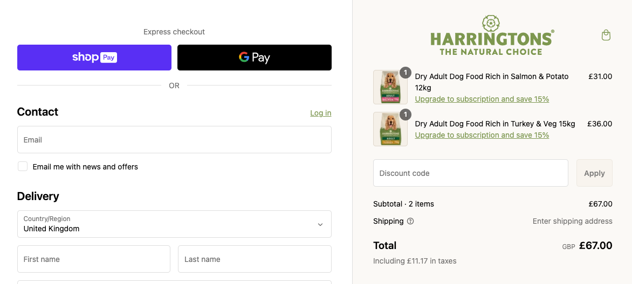The height and width of the screenshot is (284, 632).
Task: Pay with Google Pay express checkout
Action: point(255,58)
